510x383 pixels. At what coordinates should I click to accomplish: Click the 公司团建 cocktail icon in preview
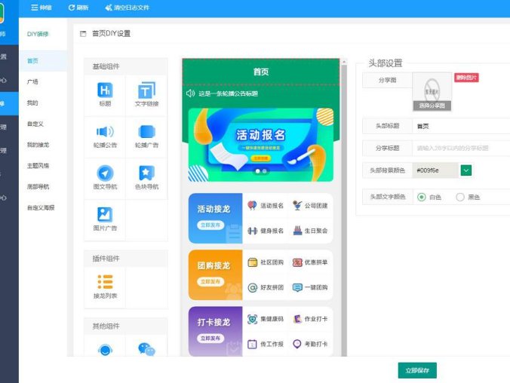pos(297,206)
